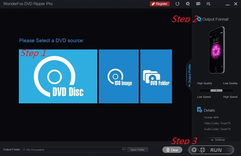
Task: Click the output folder path field
Action: click(x=72, y=150)
